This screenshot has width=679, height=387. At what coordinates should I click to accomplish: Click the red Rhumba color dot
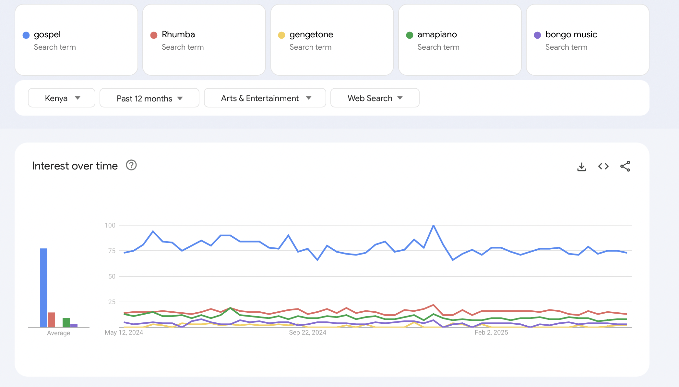click(154, 35)
